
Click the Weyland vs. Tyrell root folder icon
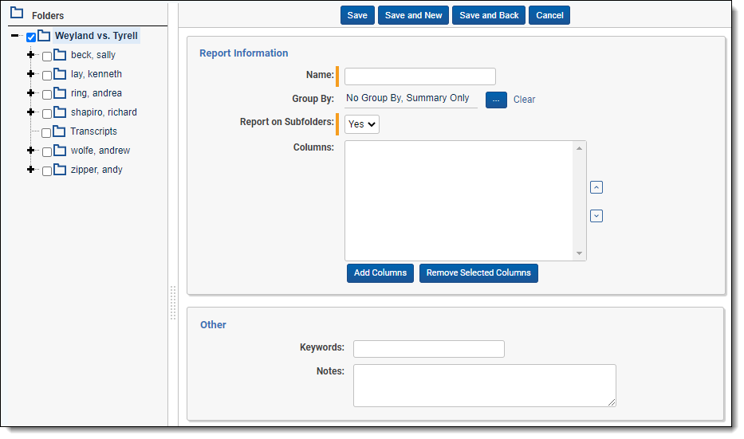point(44,36)
